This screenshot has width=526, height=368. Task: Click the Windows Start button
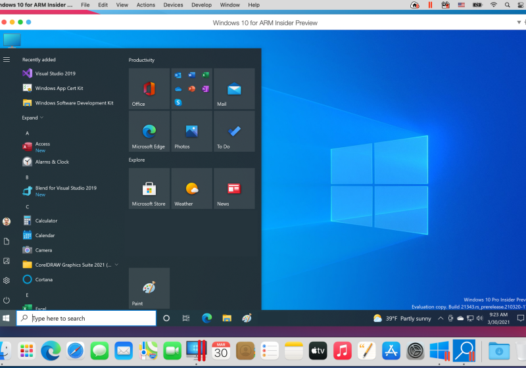(6, 318)
